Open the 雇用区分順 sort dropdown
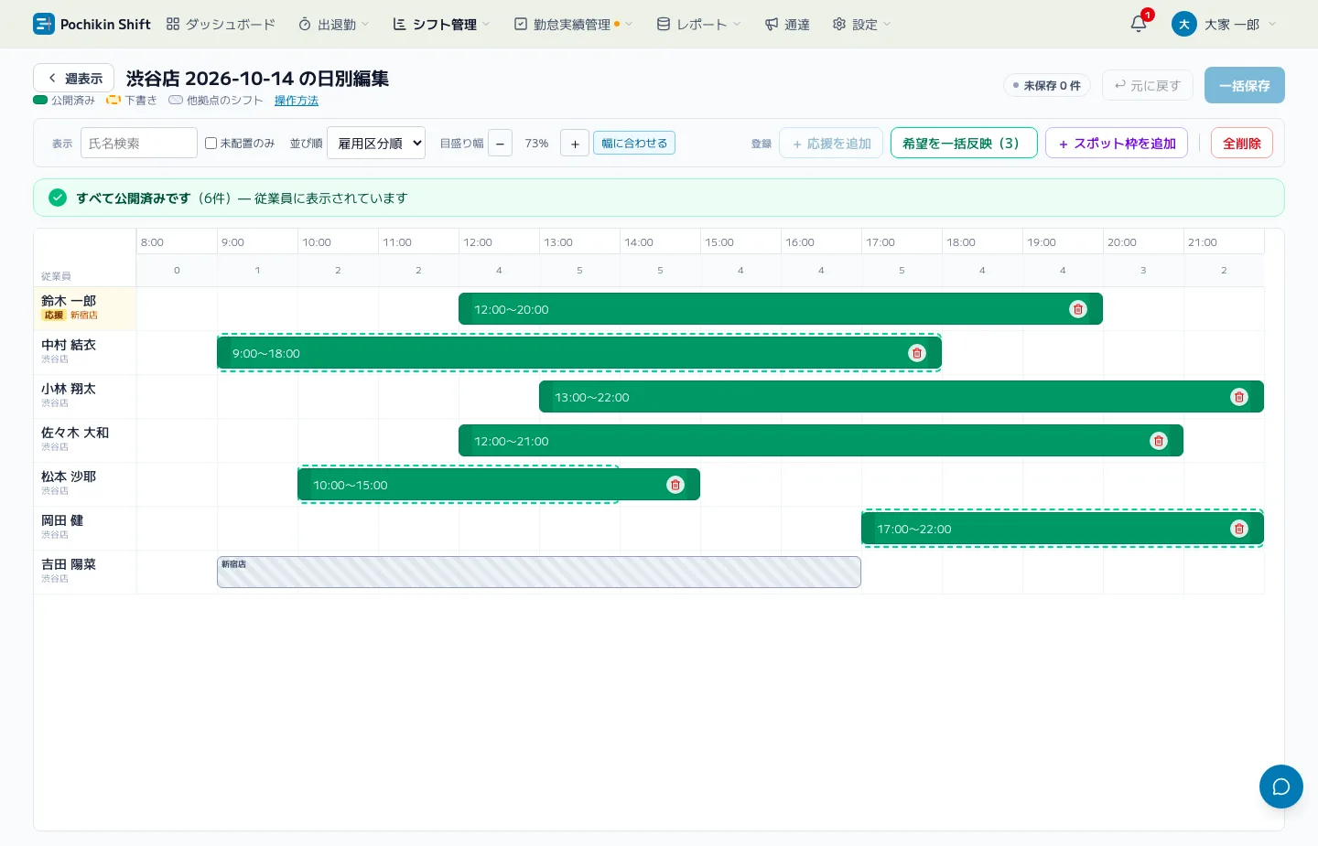Viewport: 1318px width, 846px height. click(x=376, y=143)
